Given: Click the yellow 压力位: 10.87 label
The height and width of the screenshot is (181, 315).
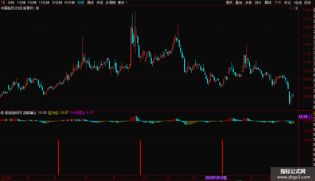Looking at the screenshot, I should [58, 113].
